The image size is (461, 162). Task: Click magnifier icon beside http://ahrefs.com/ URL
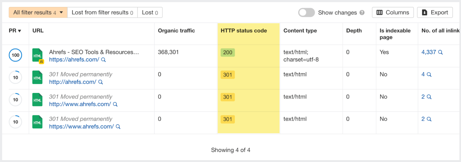point(101,82)
